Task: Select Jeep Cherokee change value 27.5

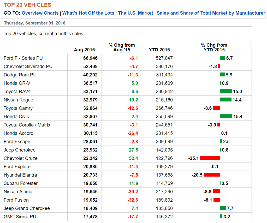Action: [x=134, y=150]
